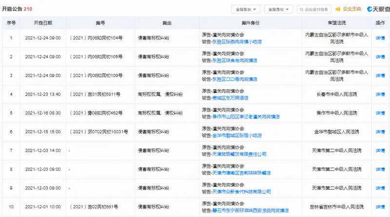Open the defendant link in row 1
The image size is (390, 217).
(x=236, y=42)
